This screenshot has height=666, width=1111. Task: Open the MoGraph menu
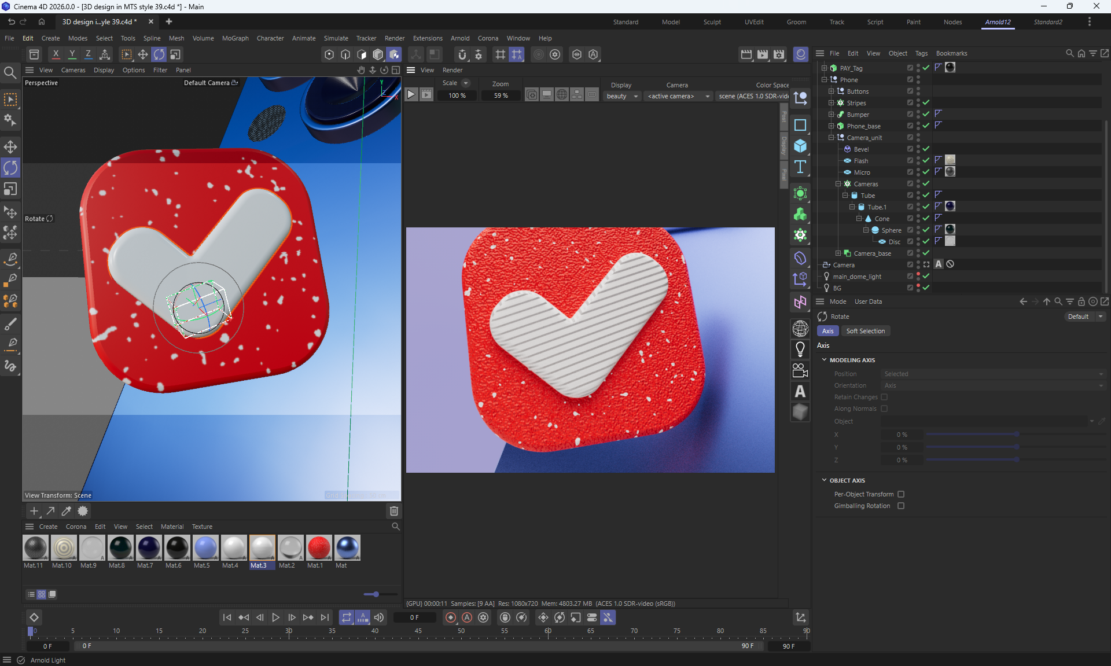click(x=235, y=38)
